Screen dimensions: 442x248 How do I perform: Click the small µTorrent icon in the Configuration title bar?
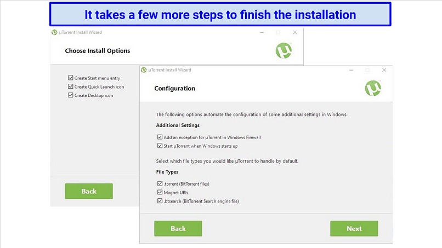pyautogui.click(x=144, y=70)
